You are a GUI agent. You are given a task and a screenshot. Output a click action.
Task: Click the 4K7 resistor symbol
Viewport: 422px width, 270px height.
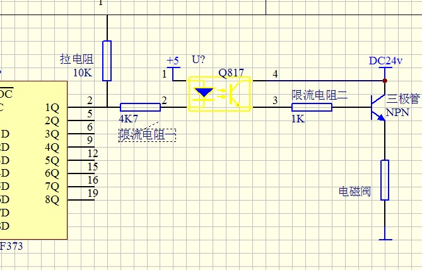click(140, 107)
